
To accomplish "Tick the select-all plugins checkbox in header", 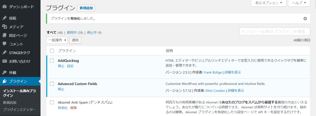I will pyautogui.click(x=52, y=51).
